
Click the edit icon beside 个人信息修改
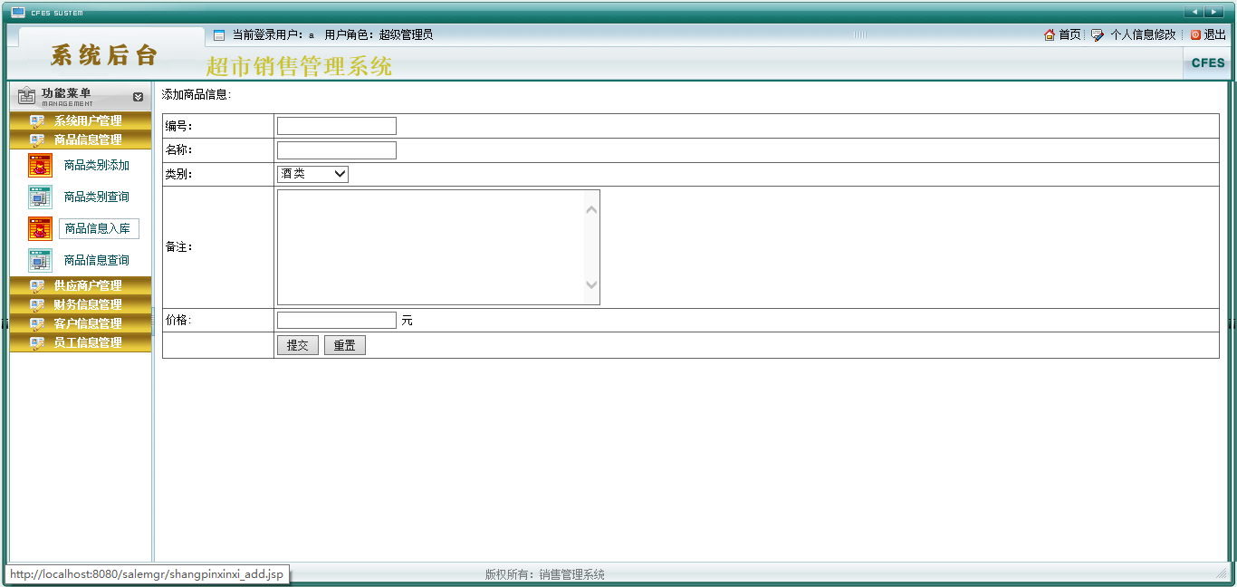click(x=1098, y=34)
